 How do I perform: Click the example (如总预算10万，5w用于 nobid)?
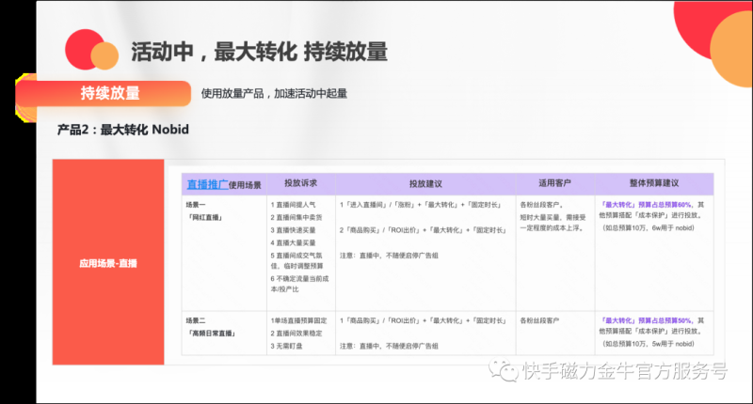pyautogui.click(x=649, y=344)
